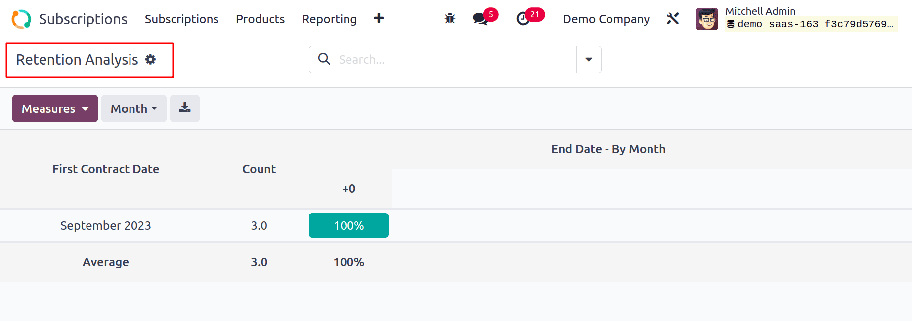Open the debug bug icon menu

tap(450, 19)
